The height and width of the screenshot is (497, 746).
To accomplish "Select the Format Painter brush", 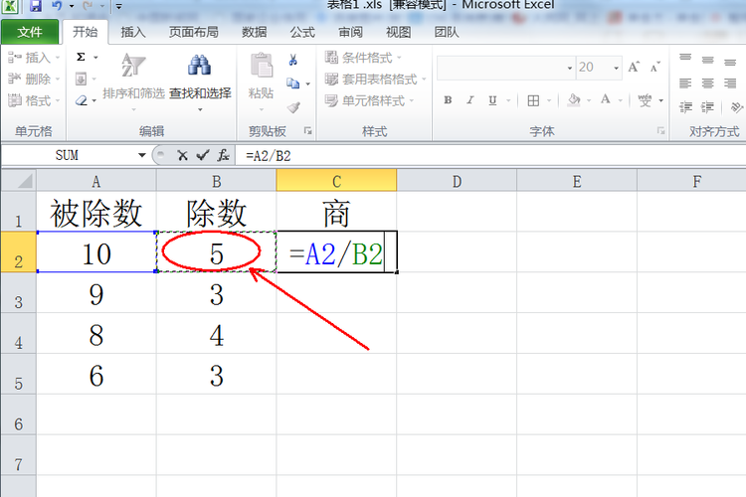I will point(293,107).
